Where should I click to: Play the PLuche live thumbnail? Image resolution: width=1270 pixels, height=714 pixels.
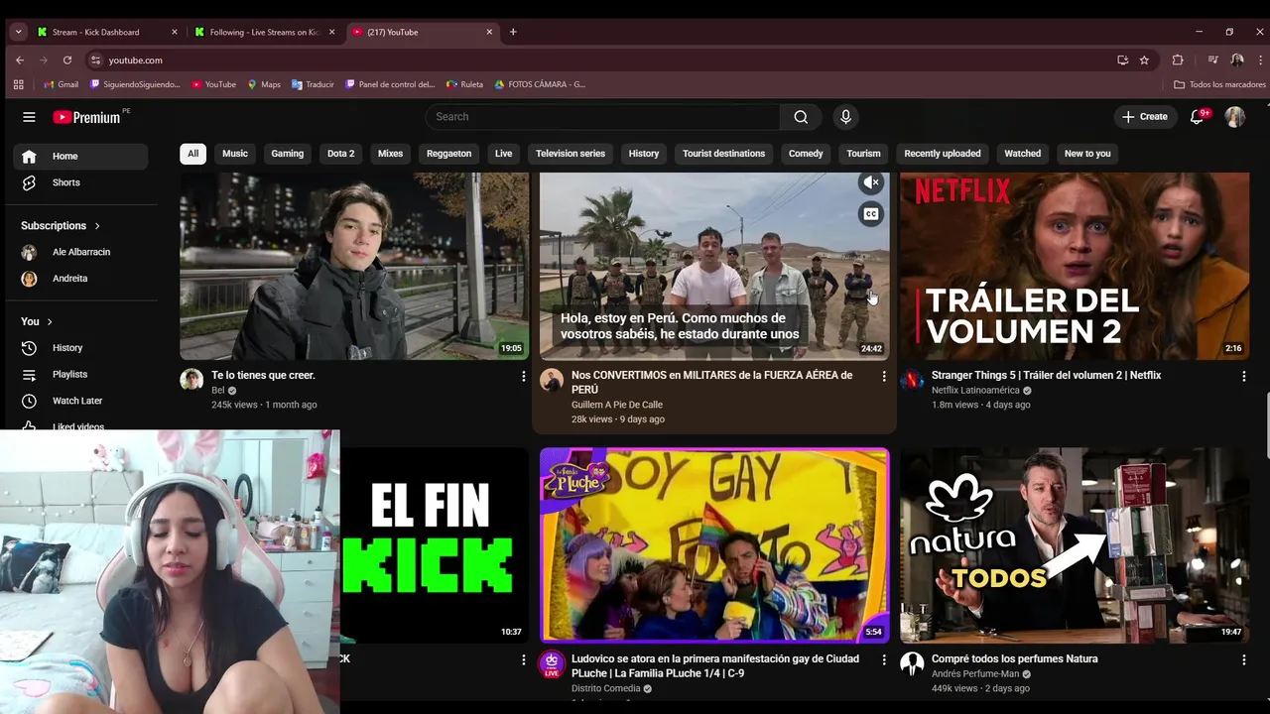pos(714,545)
